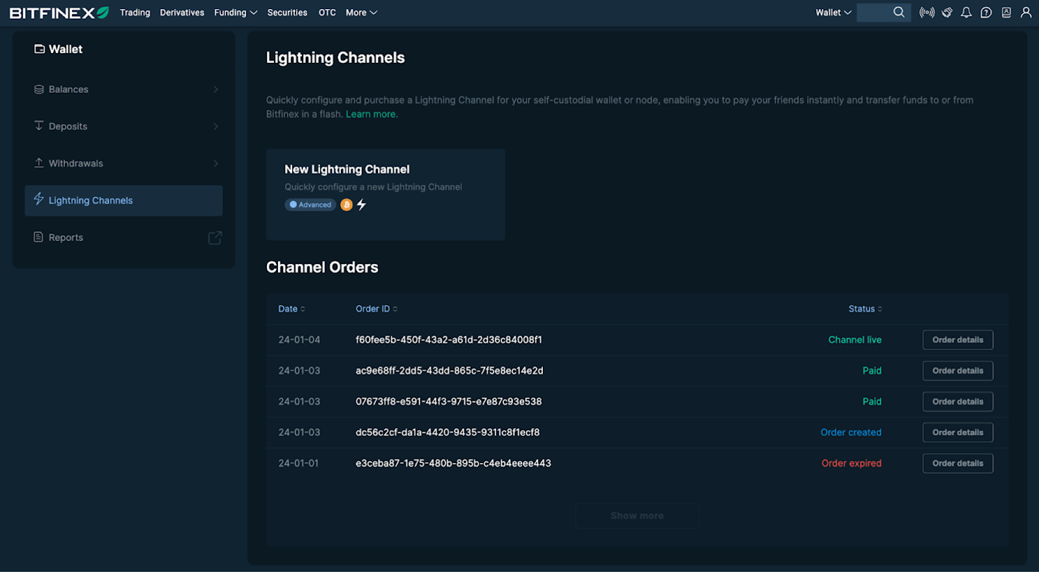Click the Balances stack icon
The height and width of the screenshot is (572, 1039).
click(x=39, y=89)
